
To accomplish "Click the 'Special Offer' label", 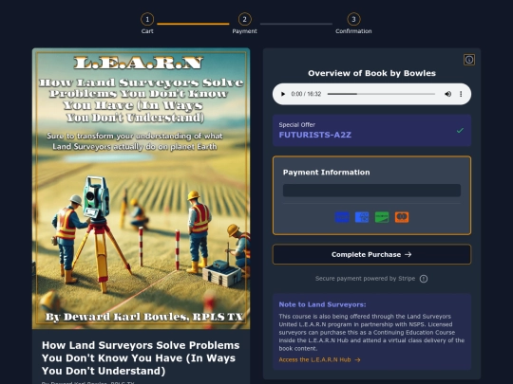I will [297, 125].
